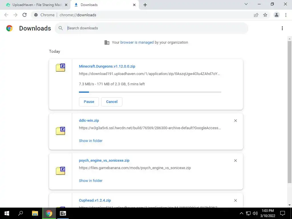Show psych_engine_vs_sonicexe.zip in folder
This screenshot has width=292, height=219.
(91, 181)
